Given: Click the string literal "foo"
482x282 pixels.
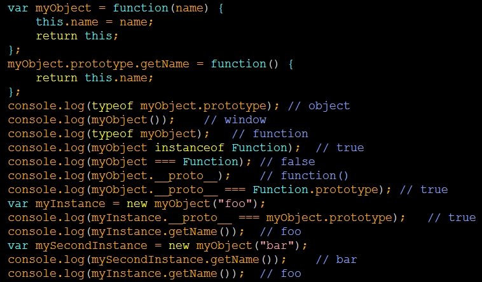Looking at the screenshot, I should click(235, 204).
